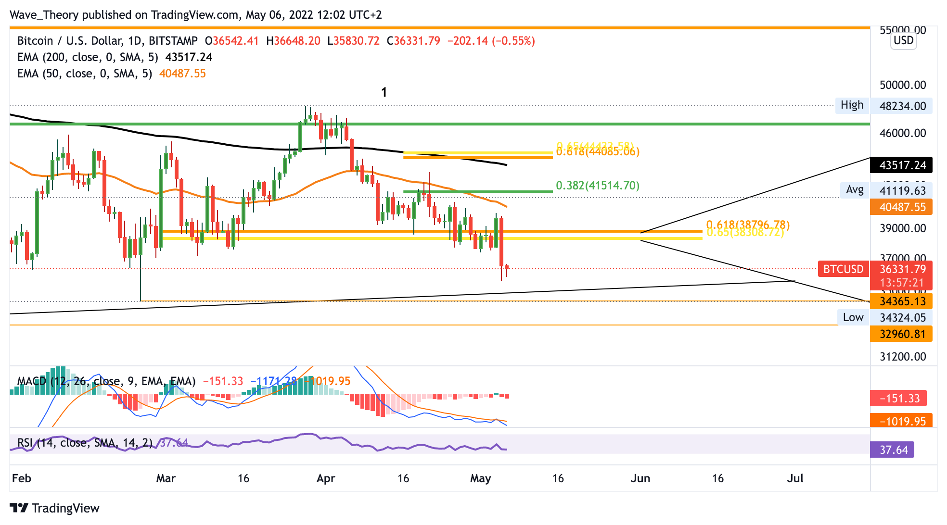Click the Bitcoin / U.S. Dollar symbol title
Viewport: 947px width, 525px height.
click(70, 41)
